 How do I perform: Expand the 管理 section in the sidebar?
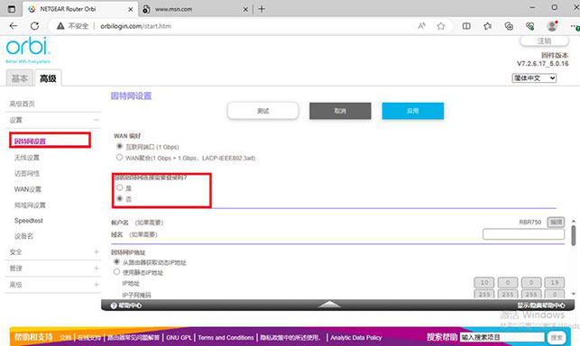point(53,268)
